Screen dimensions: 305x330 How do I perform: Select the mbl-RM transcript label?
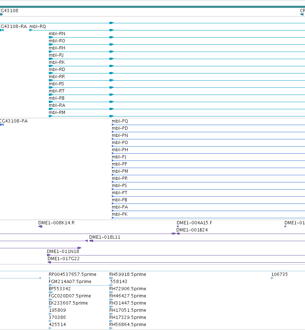click(57, 113)
